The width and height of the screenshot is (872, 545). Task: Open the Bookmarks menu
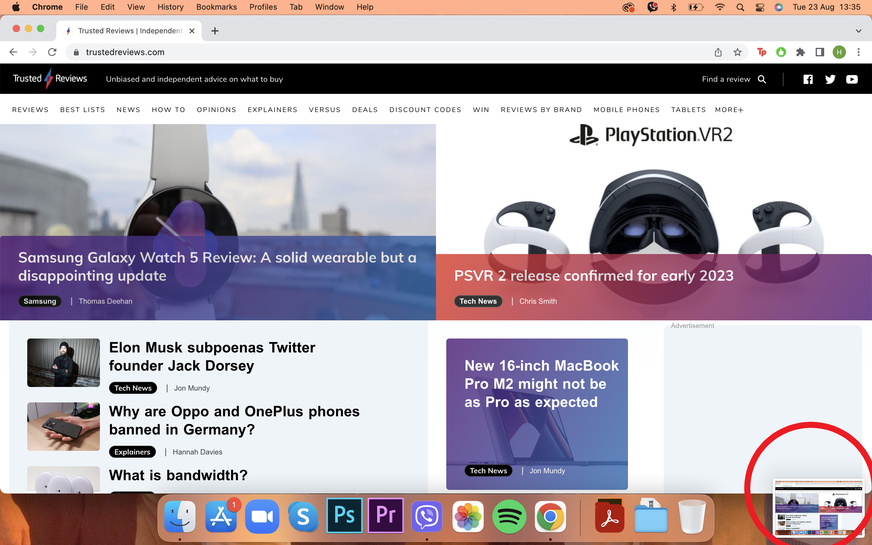click(x=216, y=7)
